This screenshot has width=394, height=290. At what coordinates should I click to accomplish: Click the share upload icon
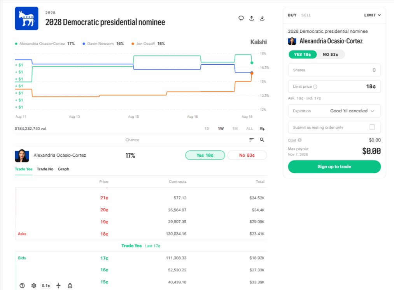[252, 18]
